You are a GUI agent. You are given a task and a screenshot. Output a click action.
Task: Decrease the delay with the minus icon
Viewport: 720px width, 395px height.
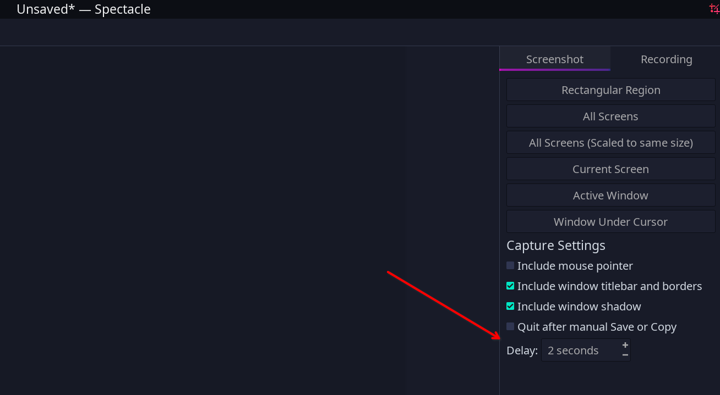click(625, 355)
